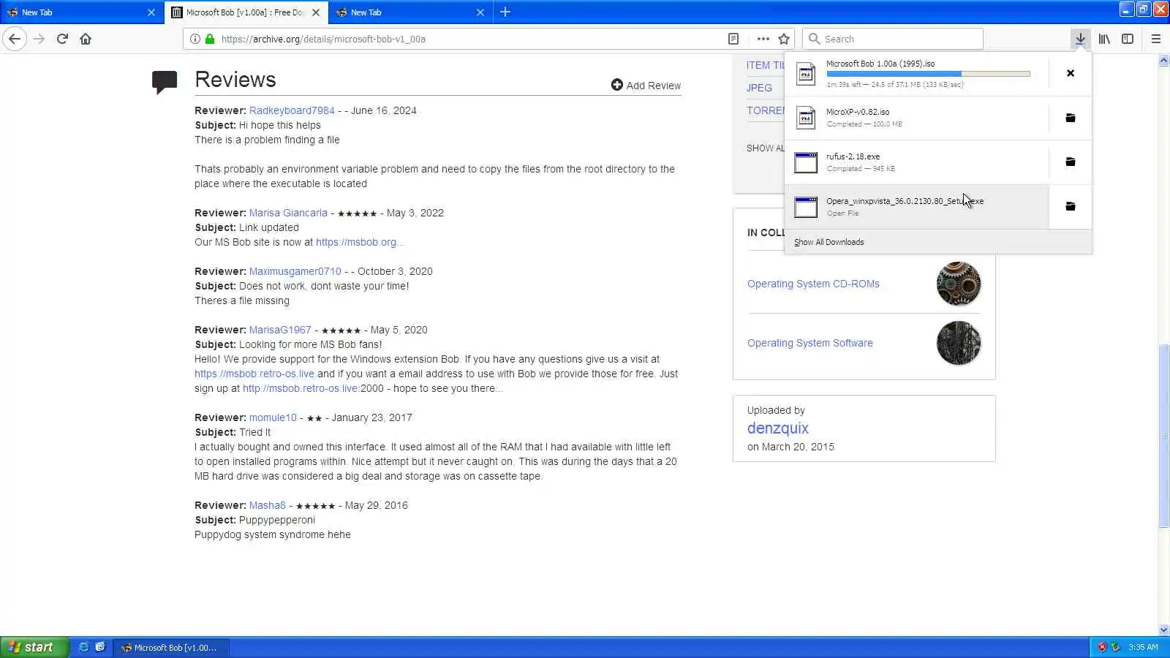Open the Firefox hamburger menu
The height and width of the screenshot is (658, 1170).
(1156, 39)
